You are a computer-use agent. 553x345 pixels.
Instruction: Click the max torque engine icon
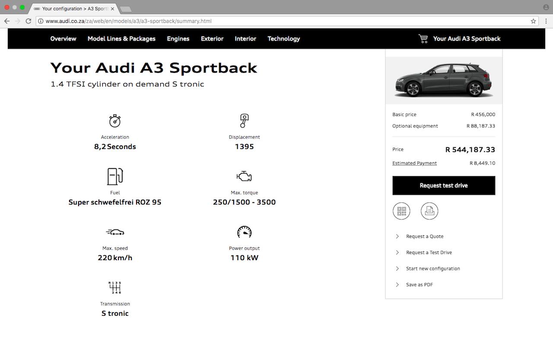pos(244,176)
